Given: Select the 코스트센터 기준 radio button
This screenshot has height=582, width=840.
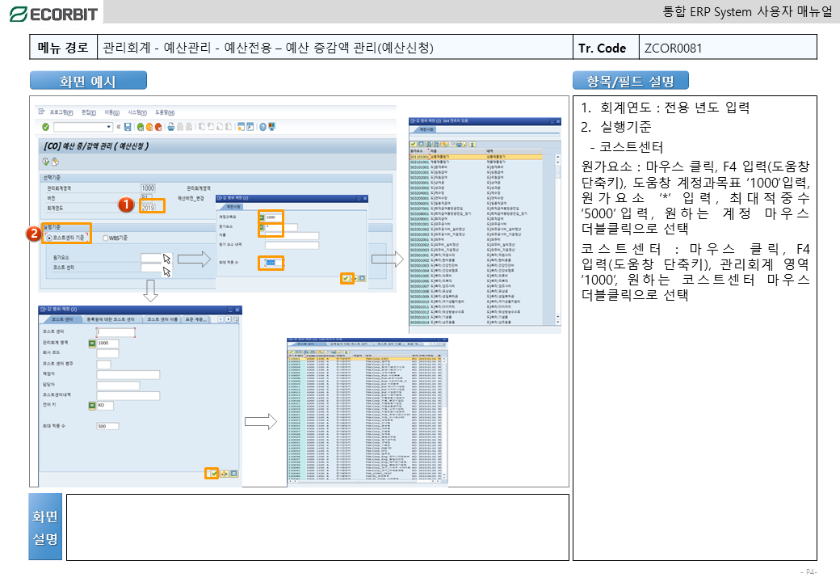Looking at the screenshot, I should (48, 238).
